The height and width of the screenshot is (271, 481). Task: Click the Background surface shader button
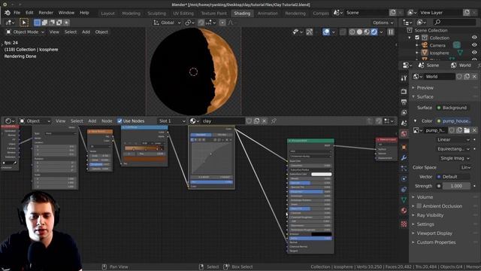[452, 108]
